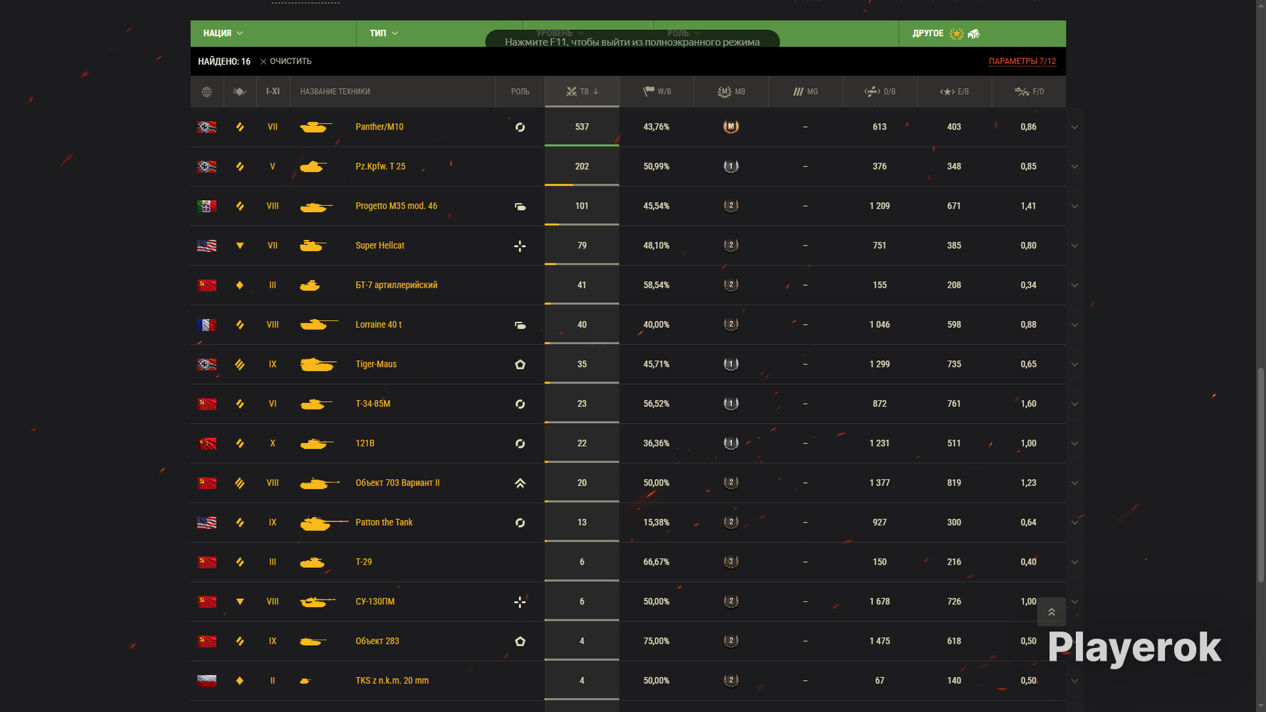Click the Panther/M10 mastery M badge
Viewport: 1266px width, 712px height.
coord(731,127)
